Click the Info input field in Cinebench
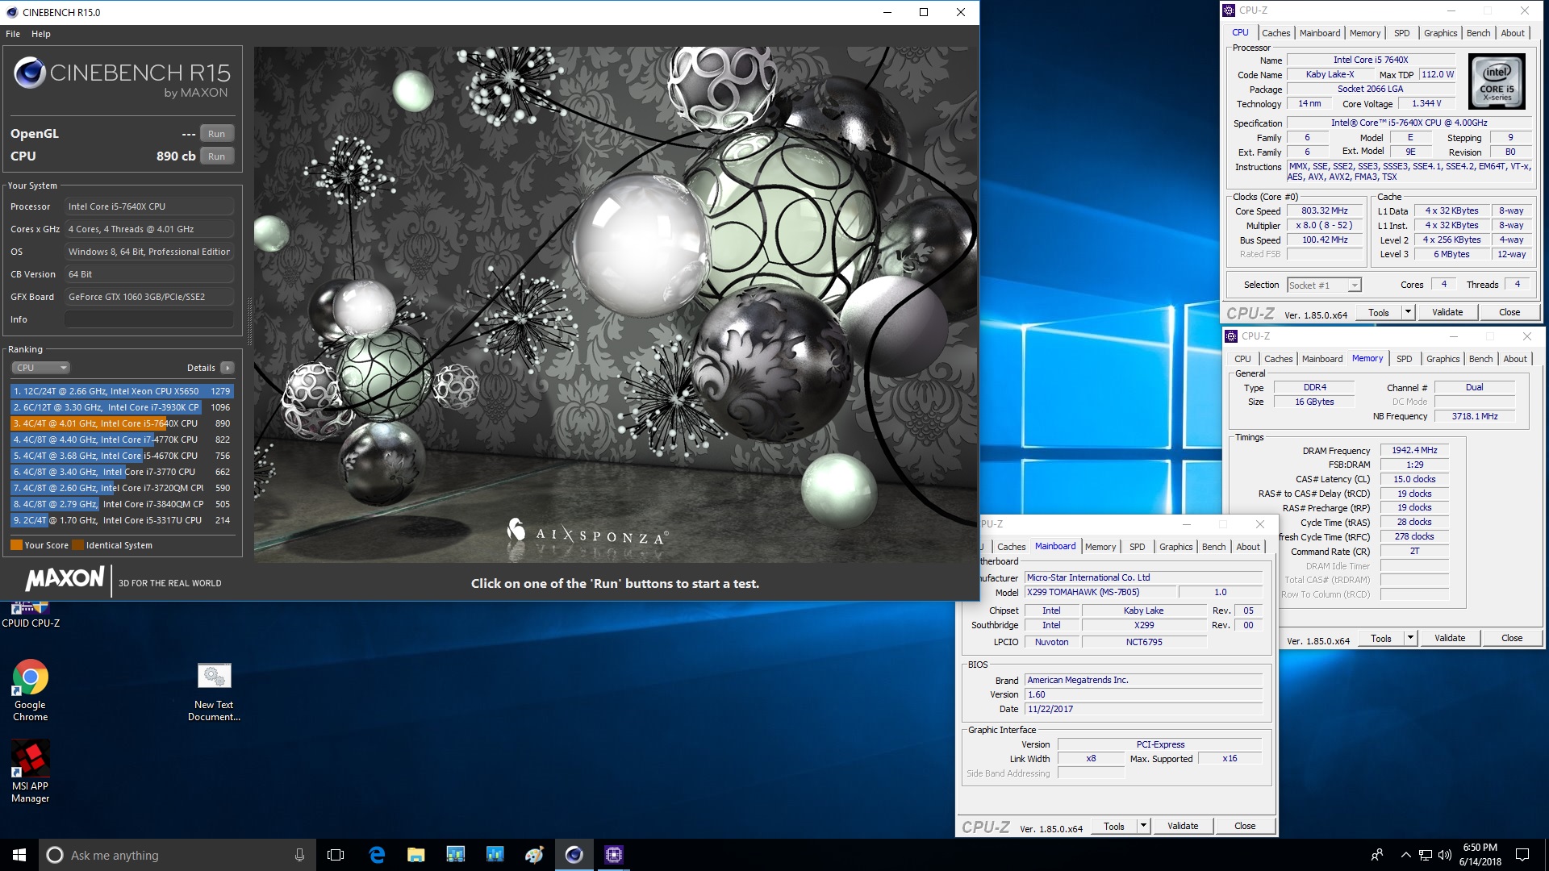1549x871 pixels. coord(149,319)
